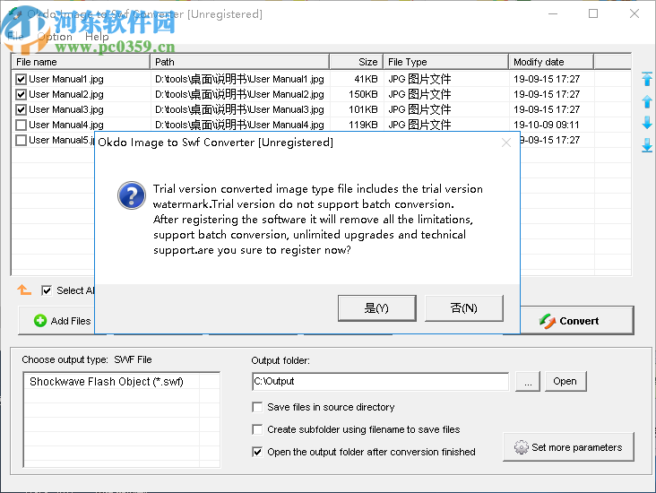Click the move-down arrow icon
The image size is (656, 493).
point(647,123)
